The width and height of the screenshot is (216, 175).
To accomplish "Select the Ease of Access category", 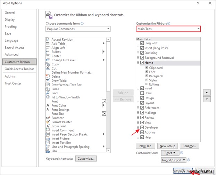I will coord(15,47).
